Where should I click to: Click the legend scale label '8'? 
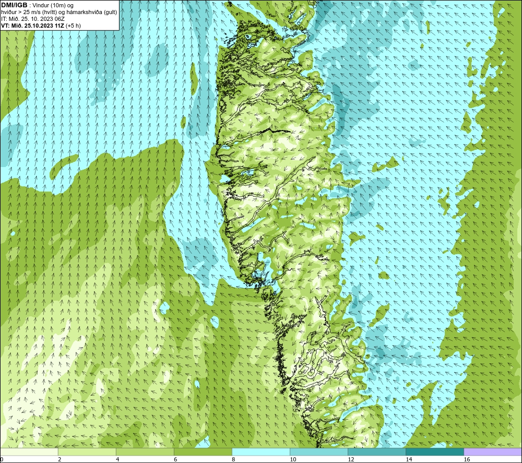click(x=233, y=459)
